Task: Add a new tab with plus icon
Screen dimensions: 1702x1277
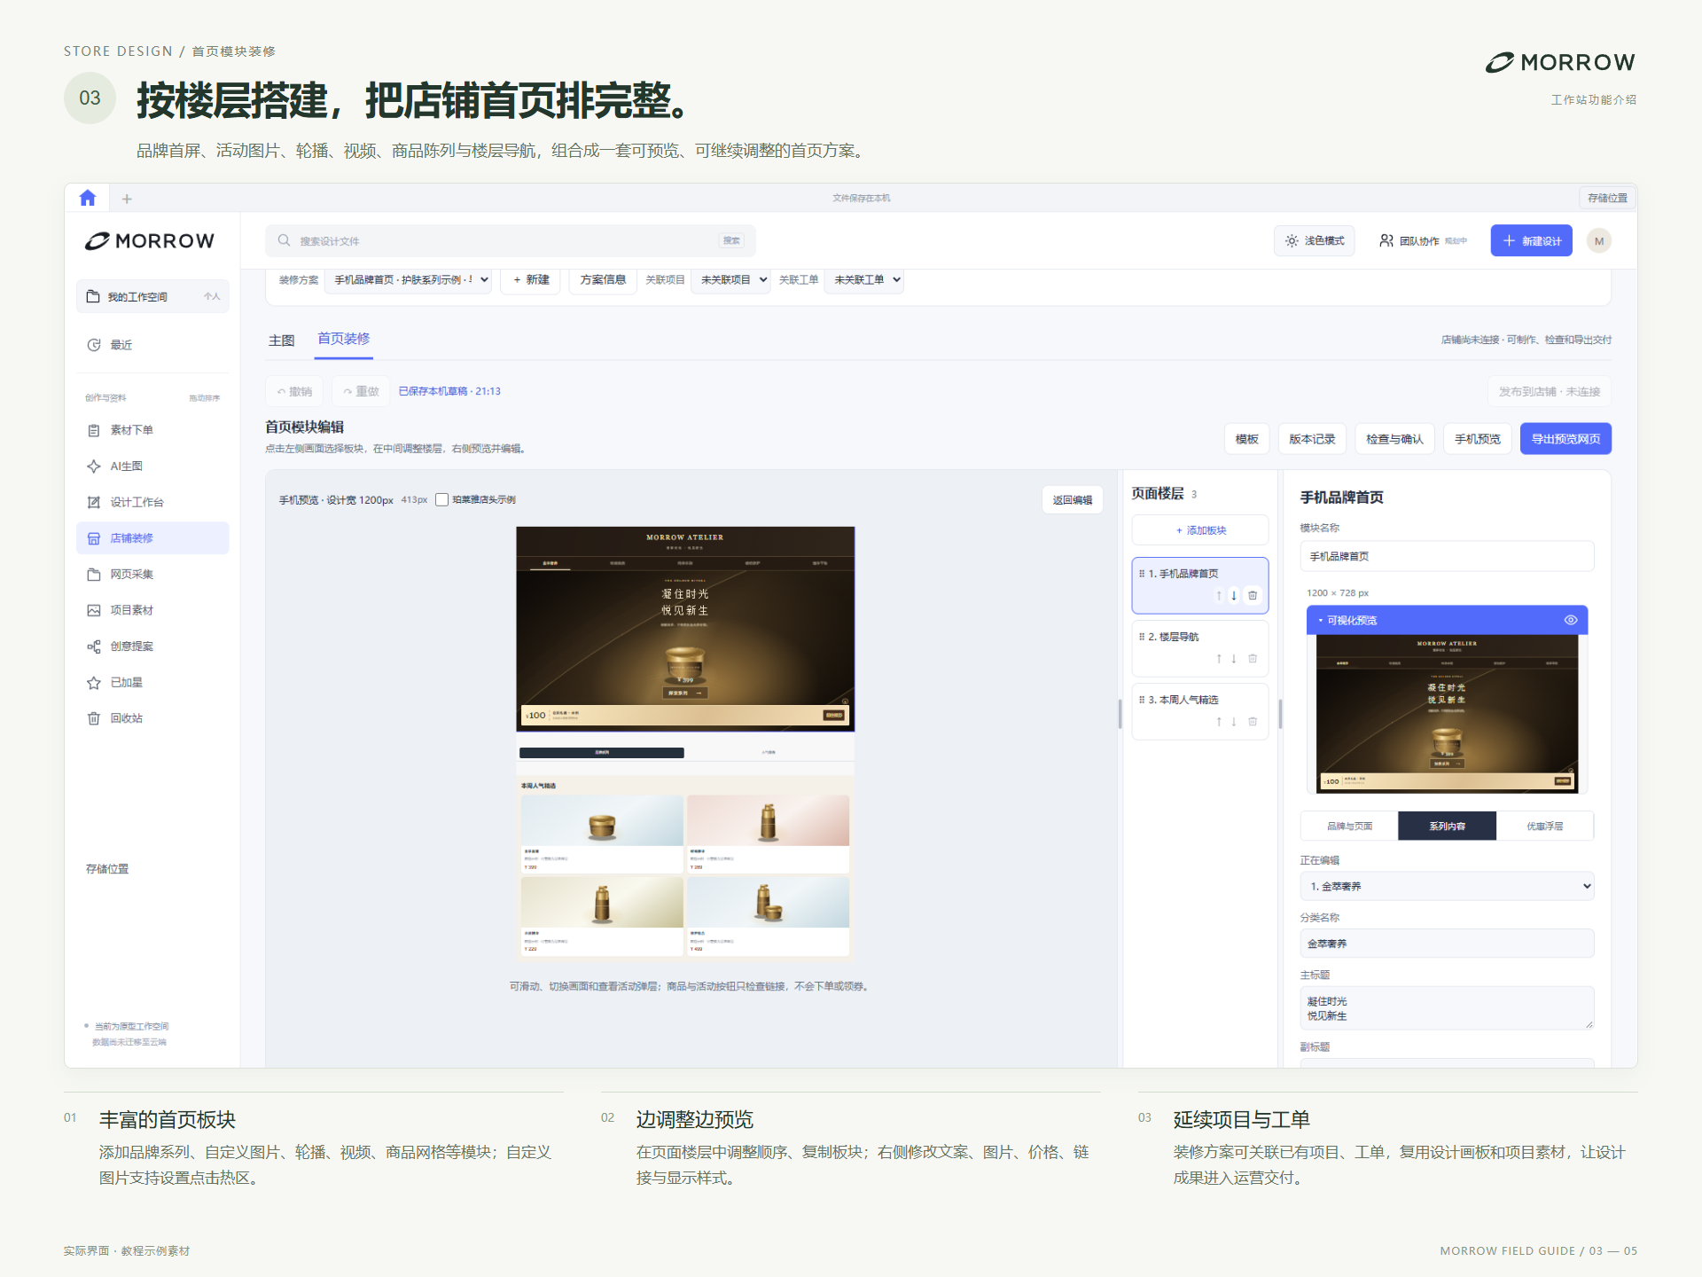Action: [x=127, y=199]
